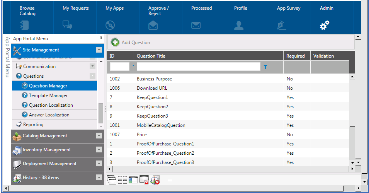
Task: Open the Admin gears icon
Action: 324,25
